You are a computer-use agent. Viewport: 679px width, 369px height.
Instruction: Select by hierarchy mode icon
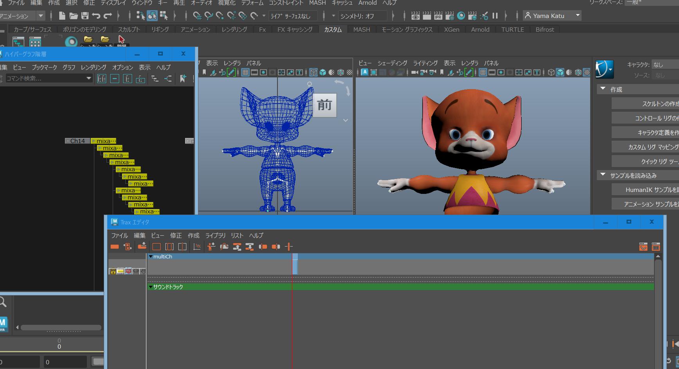(140, 16)
